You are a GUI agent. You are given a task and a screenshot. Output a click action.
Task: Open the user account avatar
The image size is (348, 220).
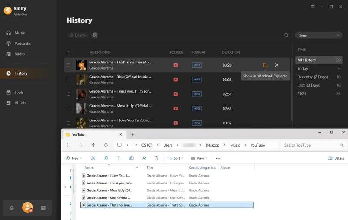pyautogui.click(x=27, y=207)
